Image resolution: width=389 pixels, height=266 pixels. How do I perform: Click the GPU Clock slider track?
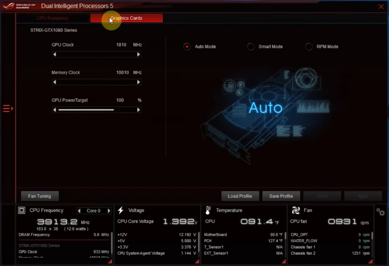coord(97,54)
